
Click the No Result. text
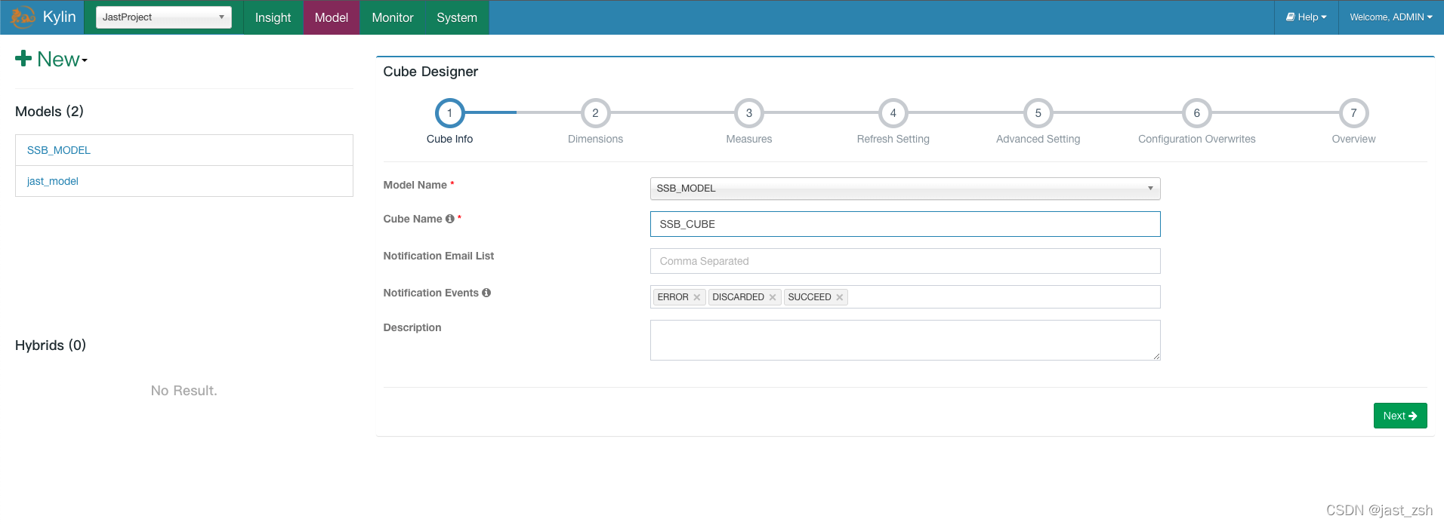click(184, 391)
